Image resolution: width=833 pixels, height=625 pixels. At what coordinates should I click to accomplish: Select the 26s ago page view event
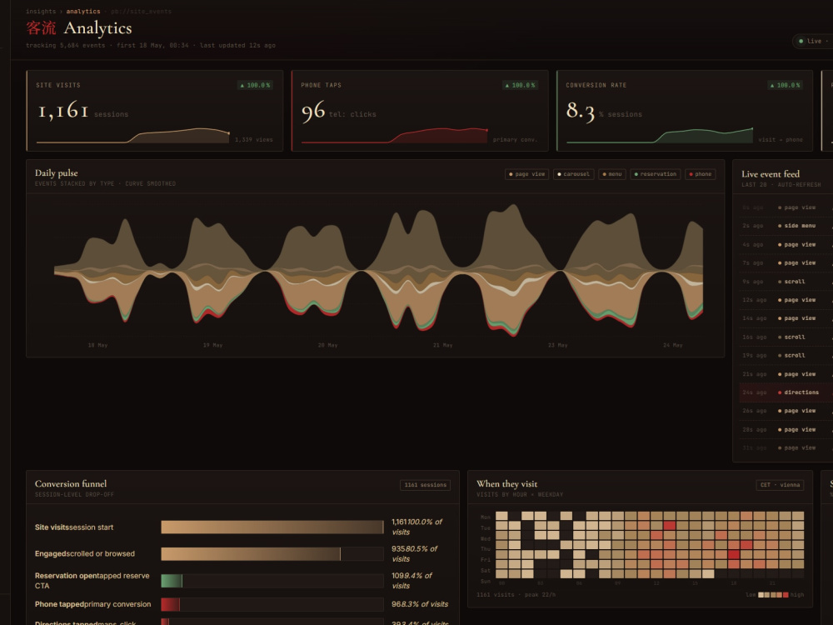click(x=786, y=411)
